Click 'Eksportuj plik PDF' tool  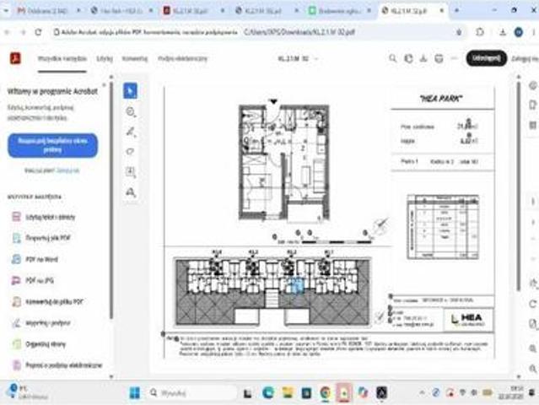click(40, 238)
